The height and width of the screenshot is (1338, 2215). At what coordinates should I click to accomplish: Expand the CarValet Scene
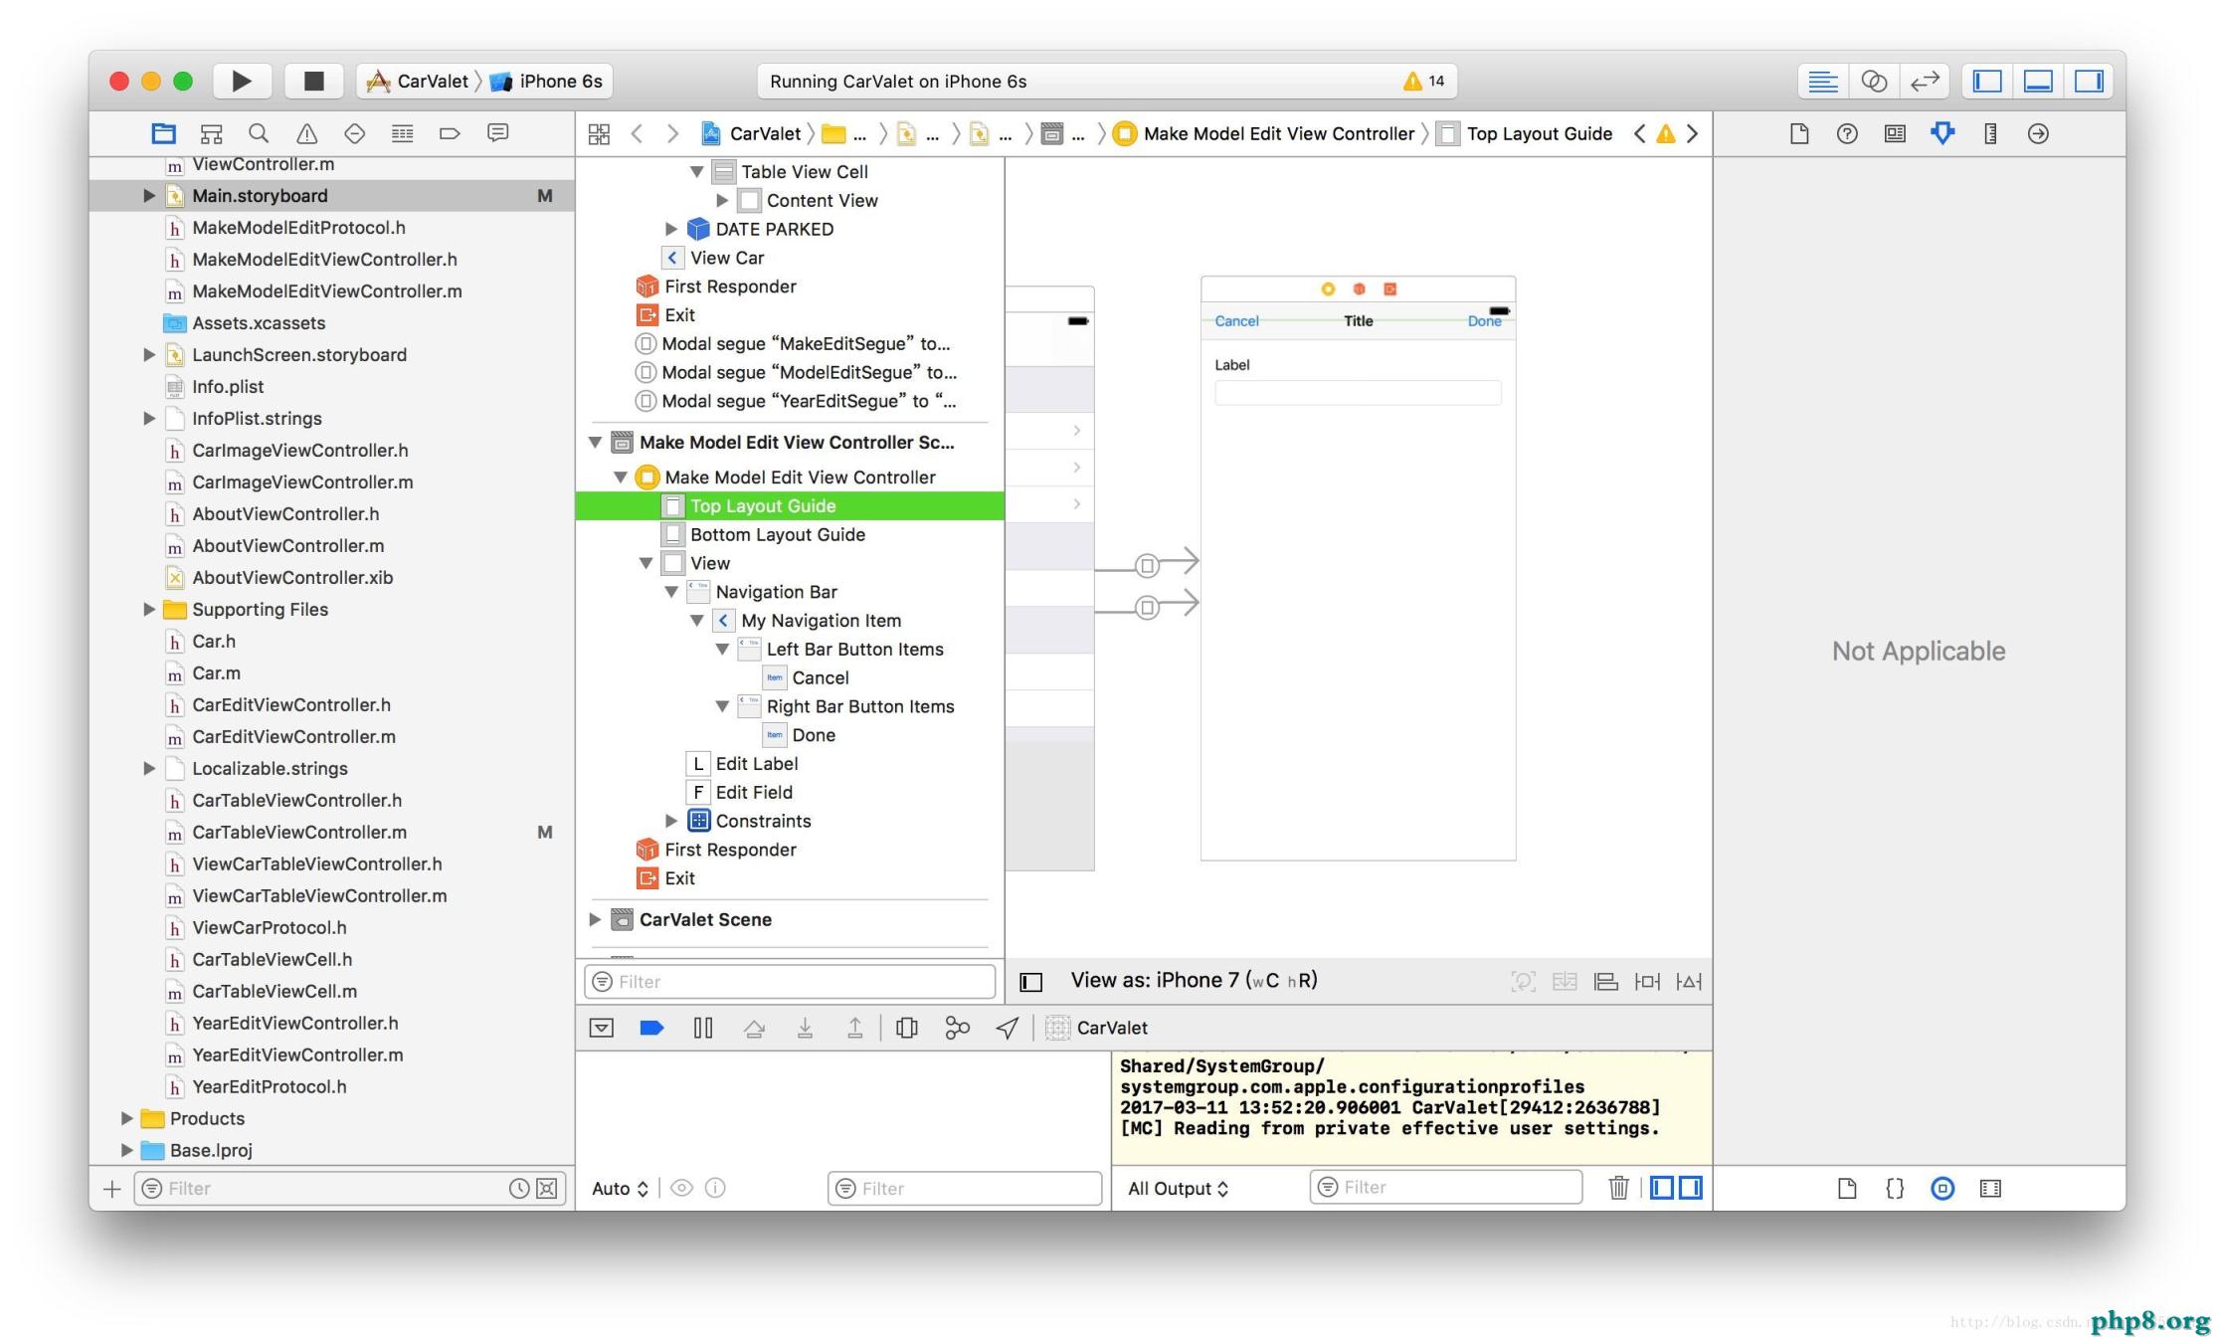point(595,919)
